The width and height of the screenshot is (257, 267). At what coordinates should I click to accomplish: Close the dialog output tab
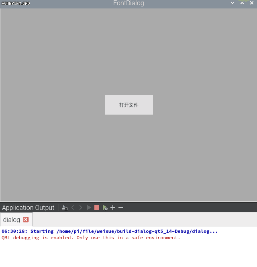click(x=26, y=220)
